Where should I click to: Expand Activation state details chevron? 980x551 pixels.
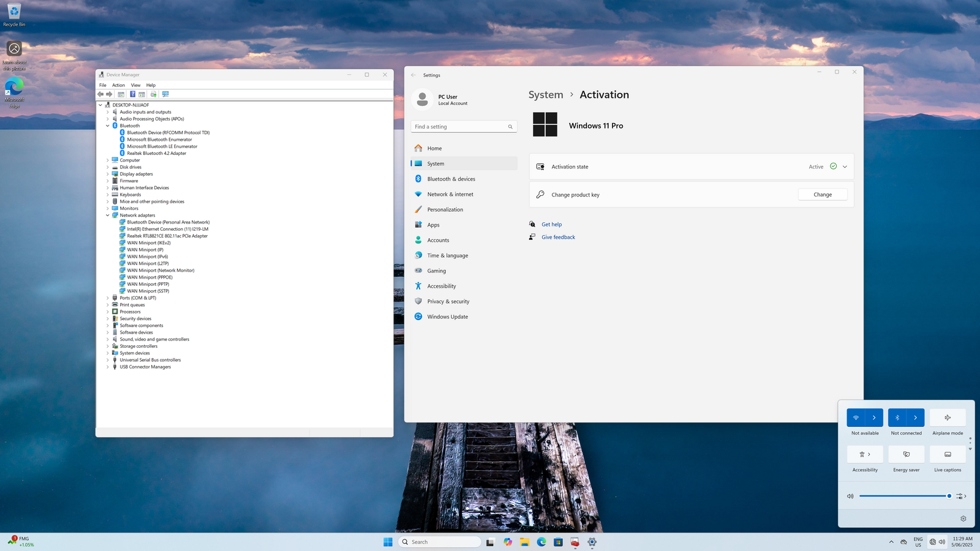(845, 167)
